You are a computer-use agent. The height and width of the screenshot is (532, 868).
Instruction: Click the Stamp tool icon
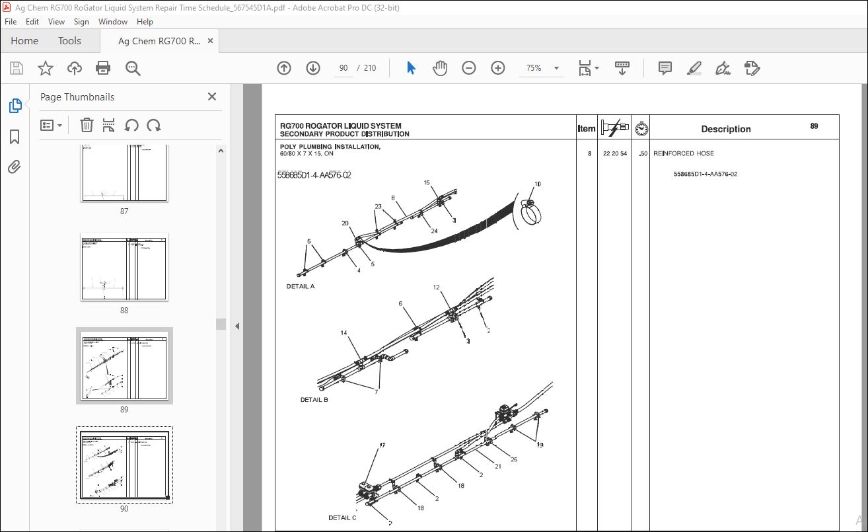[752, 68]
